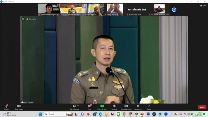The width and height of the screenshot is (208, 117).
Task: Open the Reactions menu
Action: pos(138,107)
